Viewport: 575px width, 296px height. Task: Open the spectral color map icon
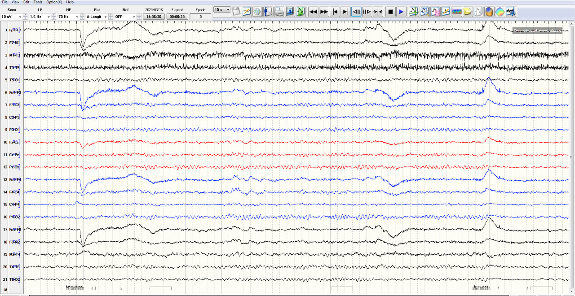click(x=457, y=12)
